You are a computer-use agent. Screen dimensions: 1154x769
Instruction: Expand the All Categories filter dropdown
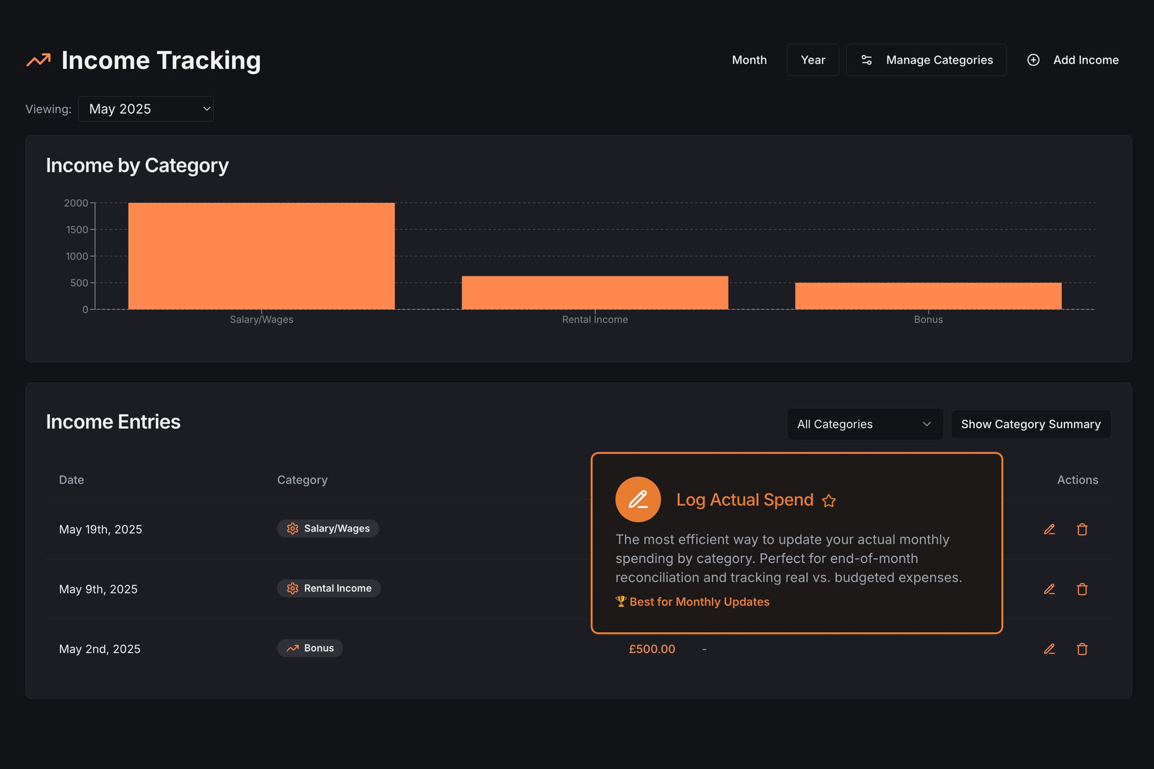865,424
